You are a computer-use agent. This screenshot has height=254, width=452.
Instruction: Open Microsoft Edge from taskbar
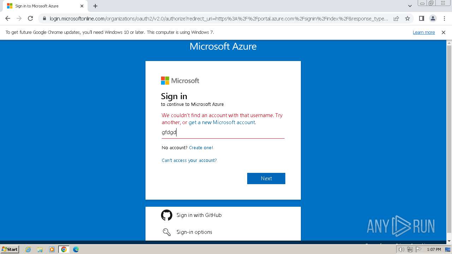[x=76, y=249]
